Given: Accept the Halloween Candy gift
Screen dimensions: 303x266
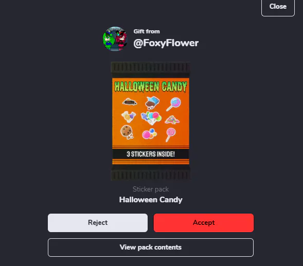Looking at the screenshot, I should 204,223.
